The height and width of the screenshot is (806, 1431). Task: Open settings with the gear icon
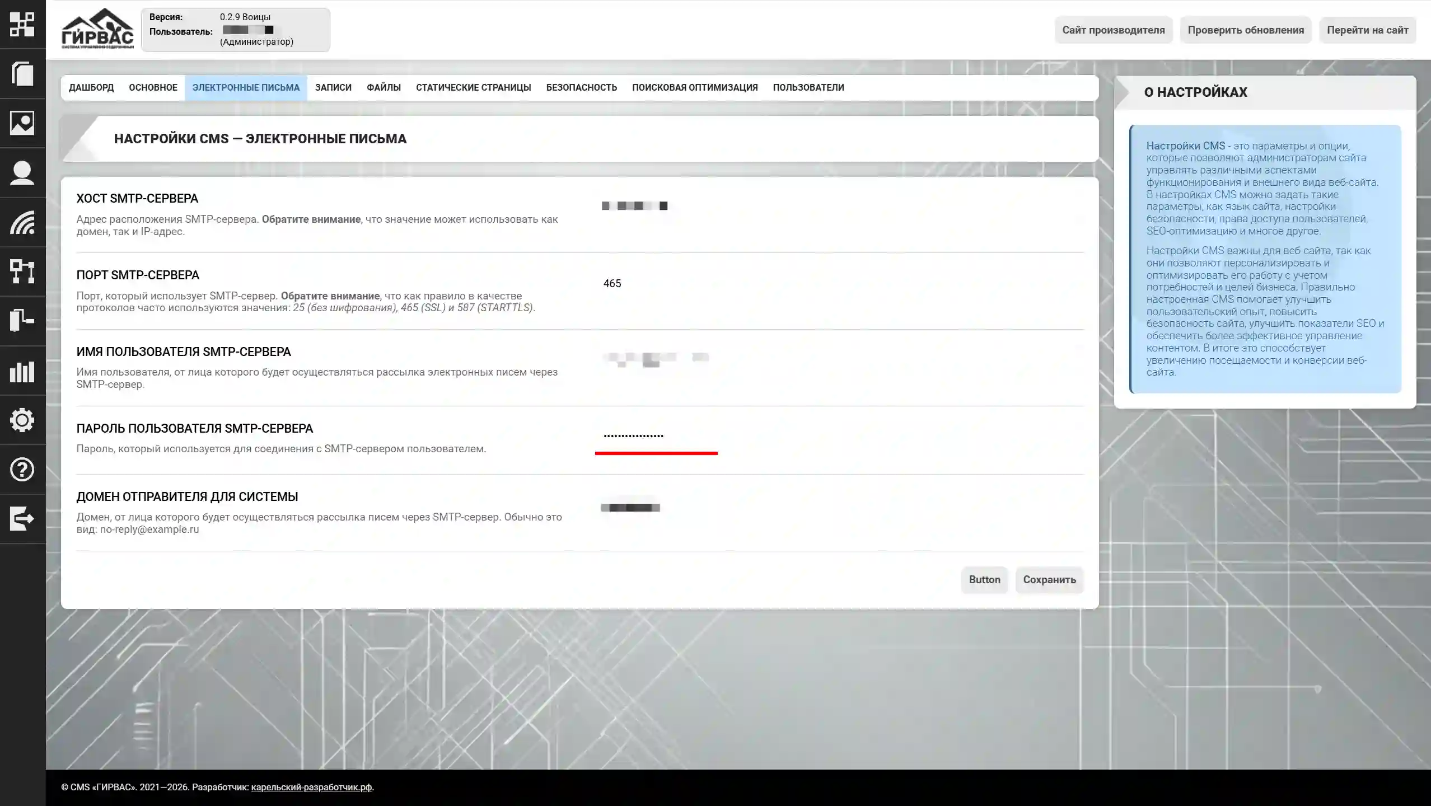(x=22, y=420)
